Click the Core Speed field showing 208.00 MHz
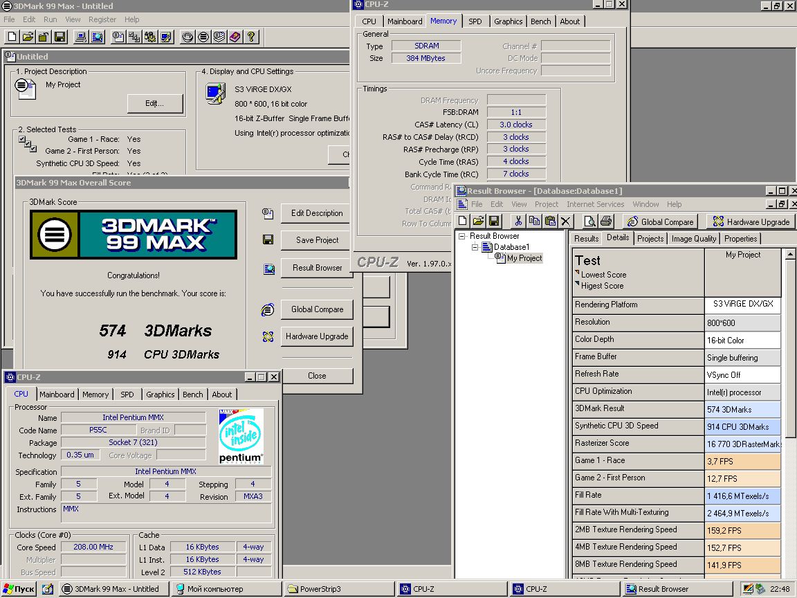The width and height of the screenshot is (797, 598). pyautogui.click(x=93, y=547)
